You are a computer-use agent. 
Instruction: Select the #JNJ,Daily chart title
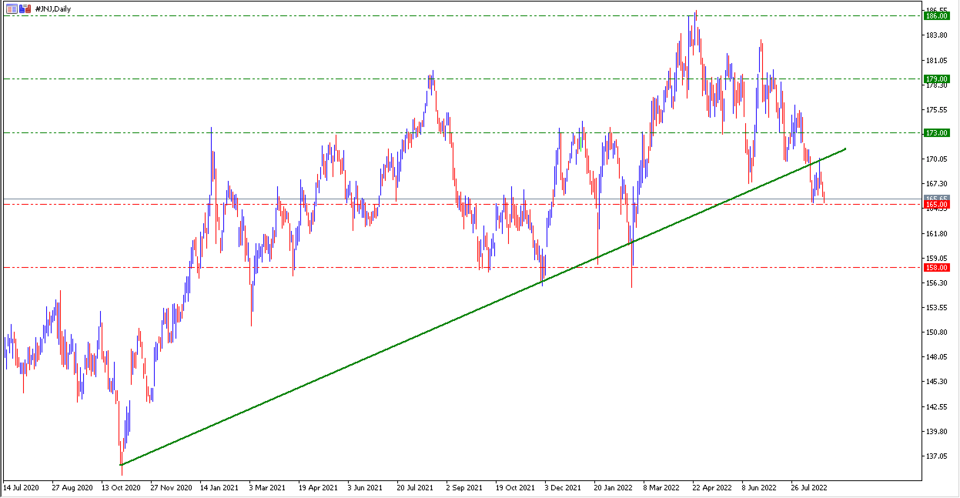click(53, 9)
